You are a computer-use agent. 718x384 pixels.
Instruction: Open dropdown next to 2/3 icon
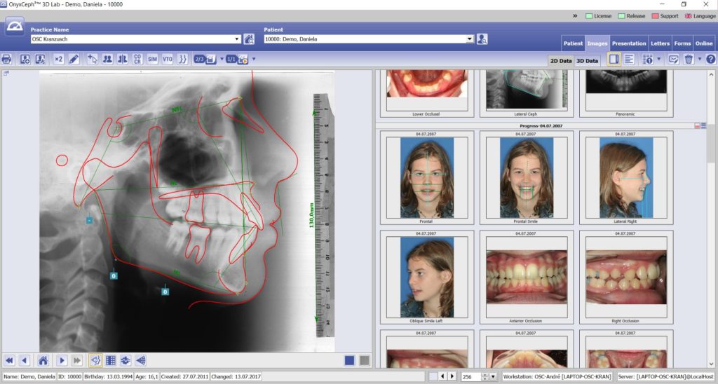point(222,59)
